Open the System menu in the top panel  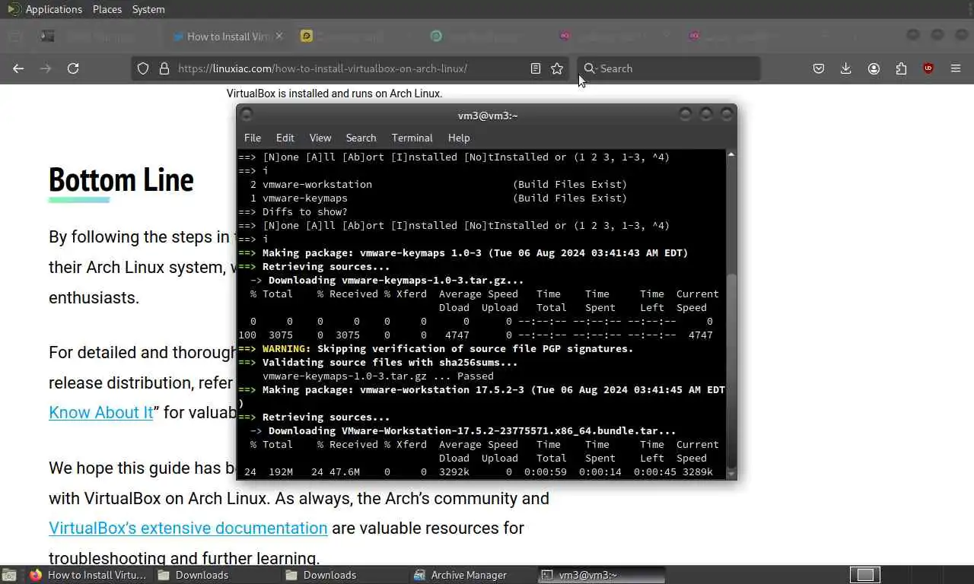[x=148, y=9]
